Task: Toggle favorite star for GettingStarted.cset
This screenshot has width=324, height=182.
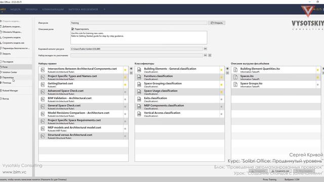Action: (x=125, y=84)
